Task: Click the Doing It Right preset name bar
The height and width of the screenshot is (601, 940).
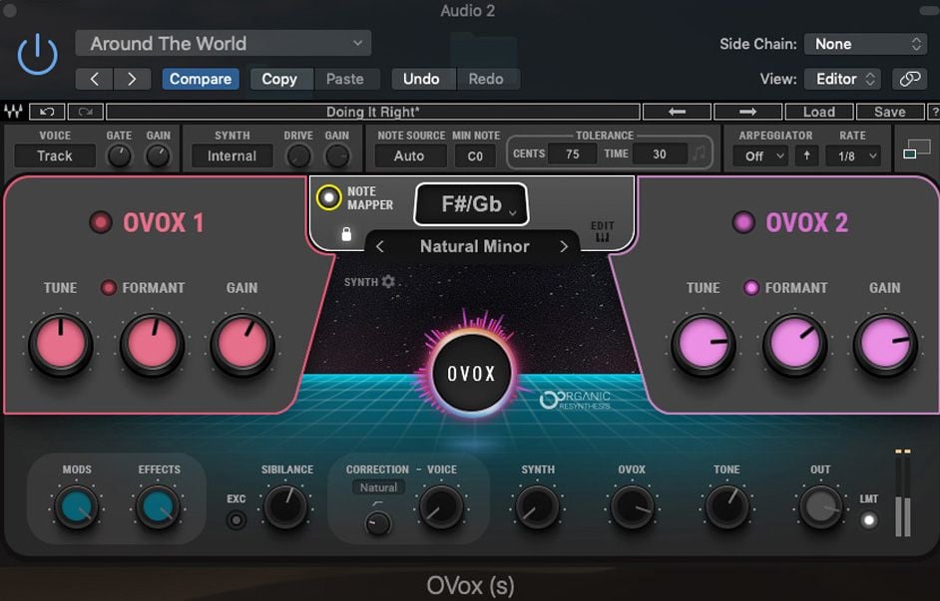Action: tap(373, 112)
